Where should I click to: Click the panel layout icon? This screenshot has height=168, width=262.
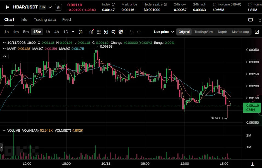[251, 20]
